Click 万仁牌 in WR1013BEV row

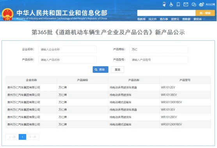tap(62, 95)
